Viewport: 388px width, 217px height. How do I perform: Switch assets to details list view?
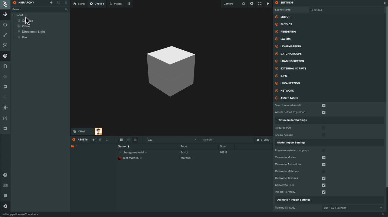click(135, 140)
